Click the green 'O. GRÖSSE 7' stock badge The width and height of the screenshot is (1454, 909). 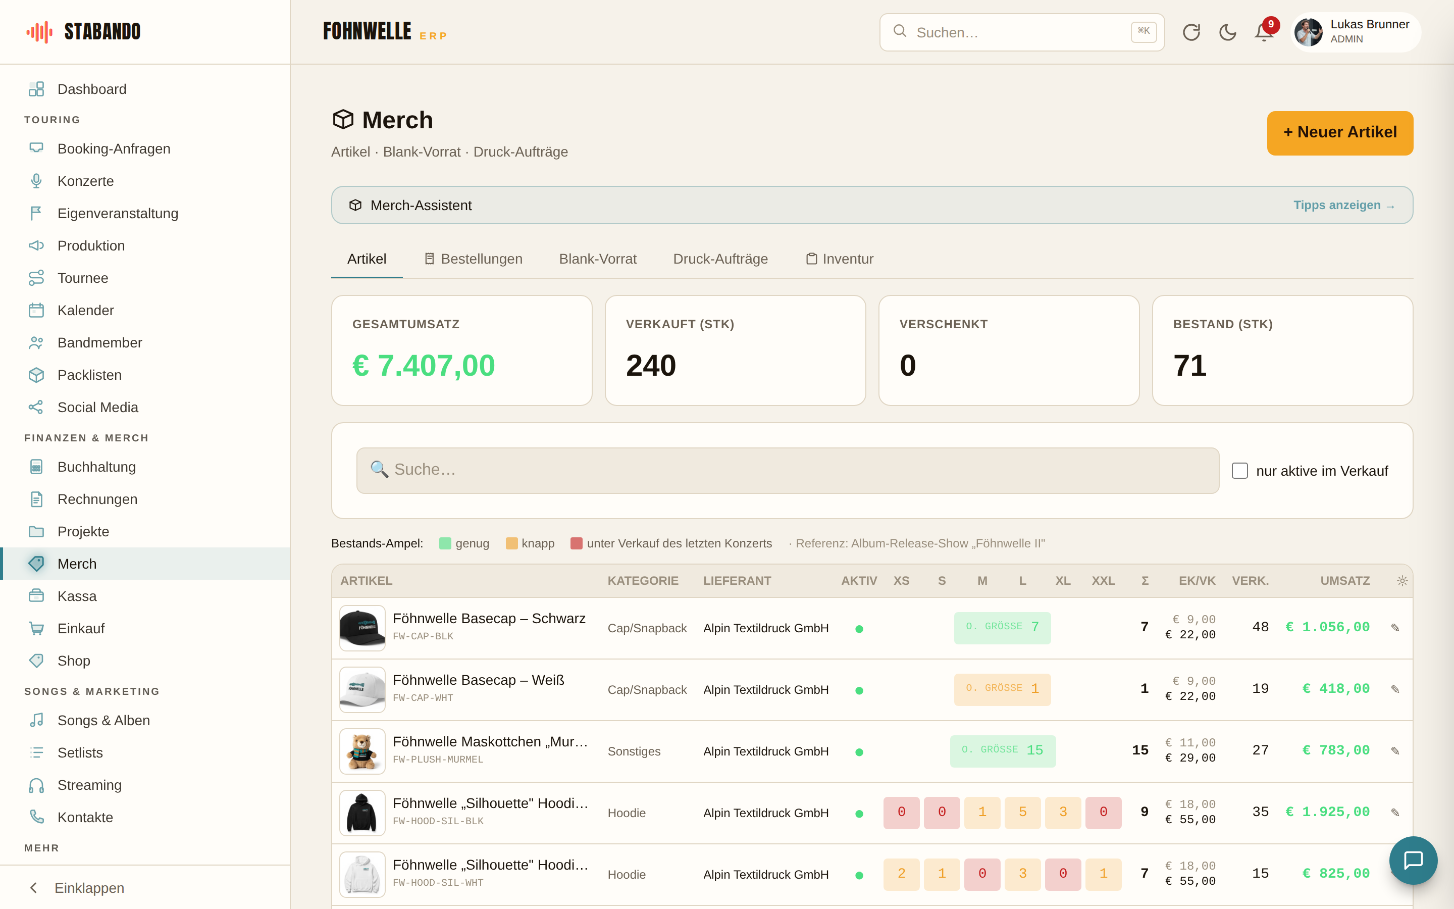click(x=1002, y=628)
